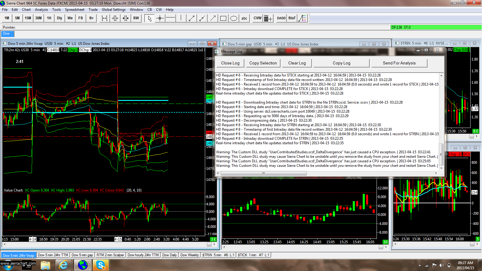Select the horizontal line drawing tool
This screenshot has height=271, width=482.
(x=171, y=18)
